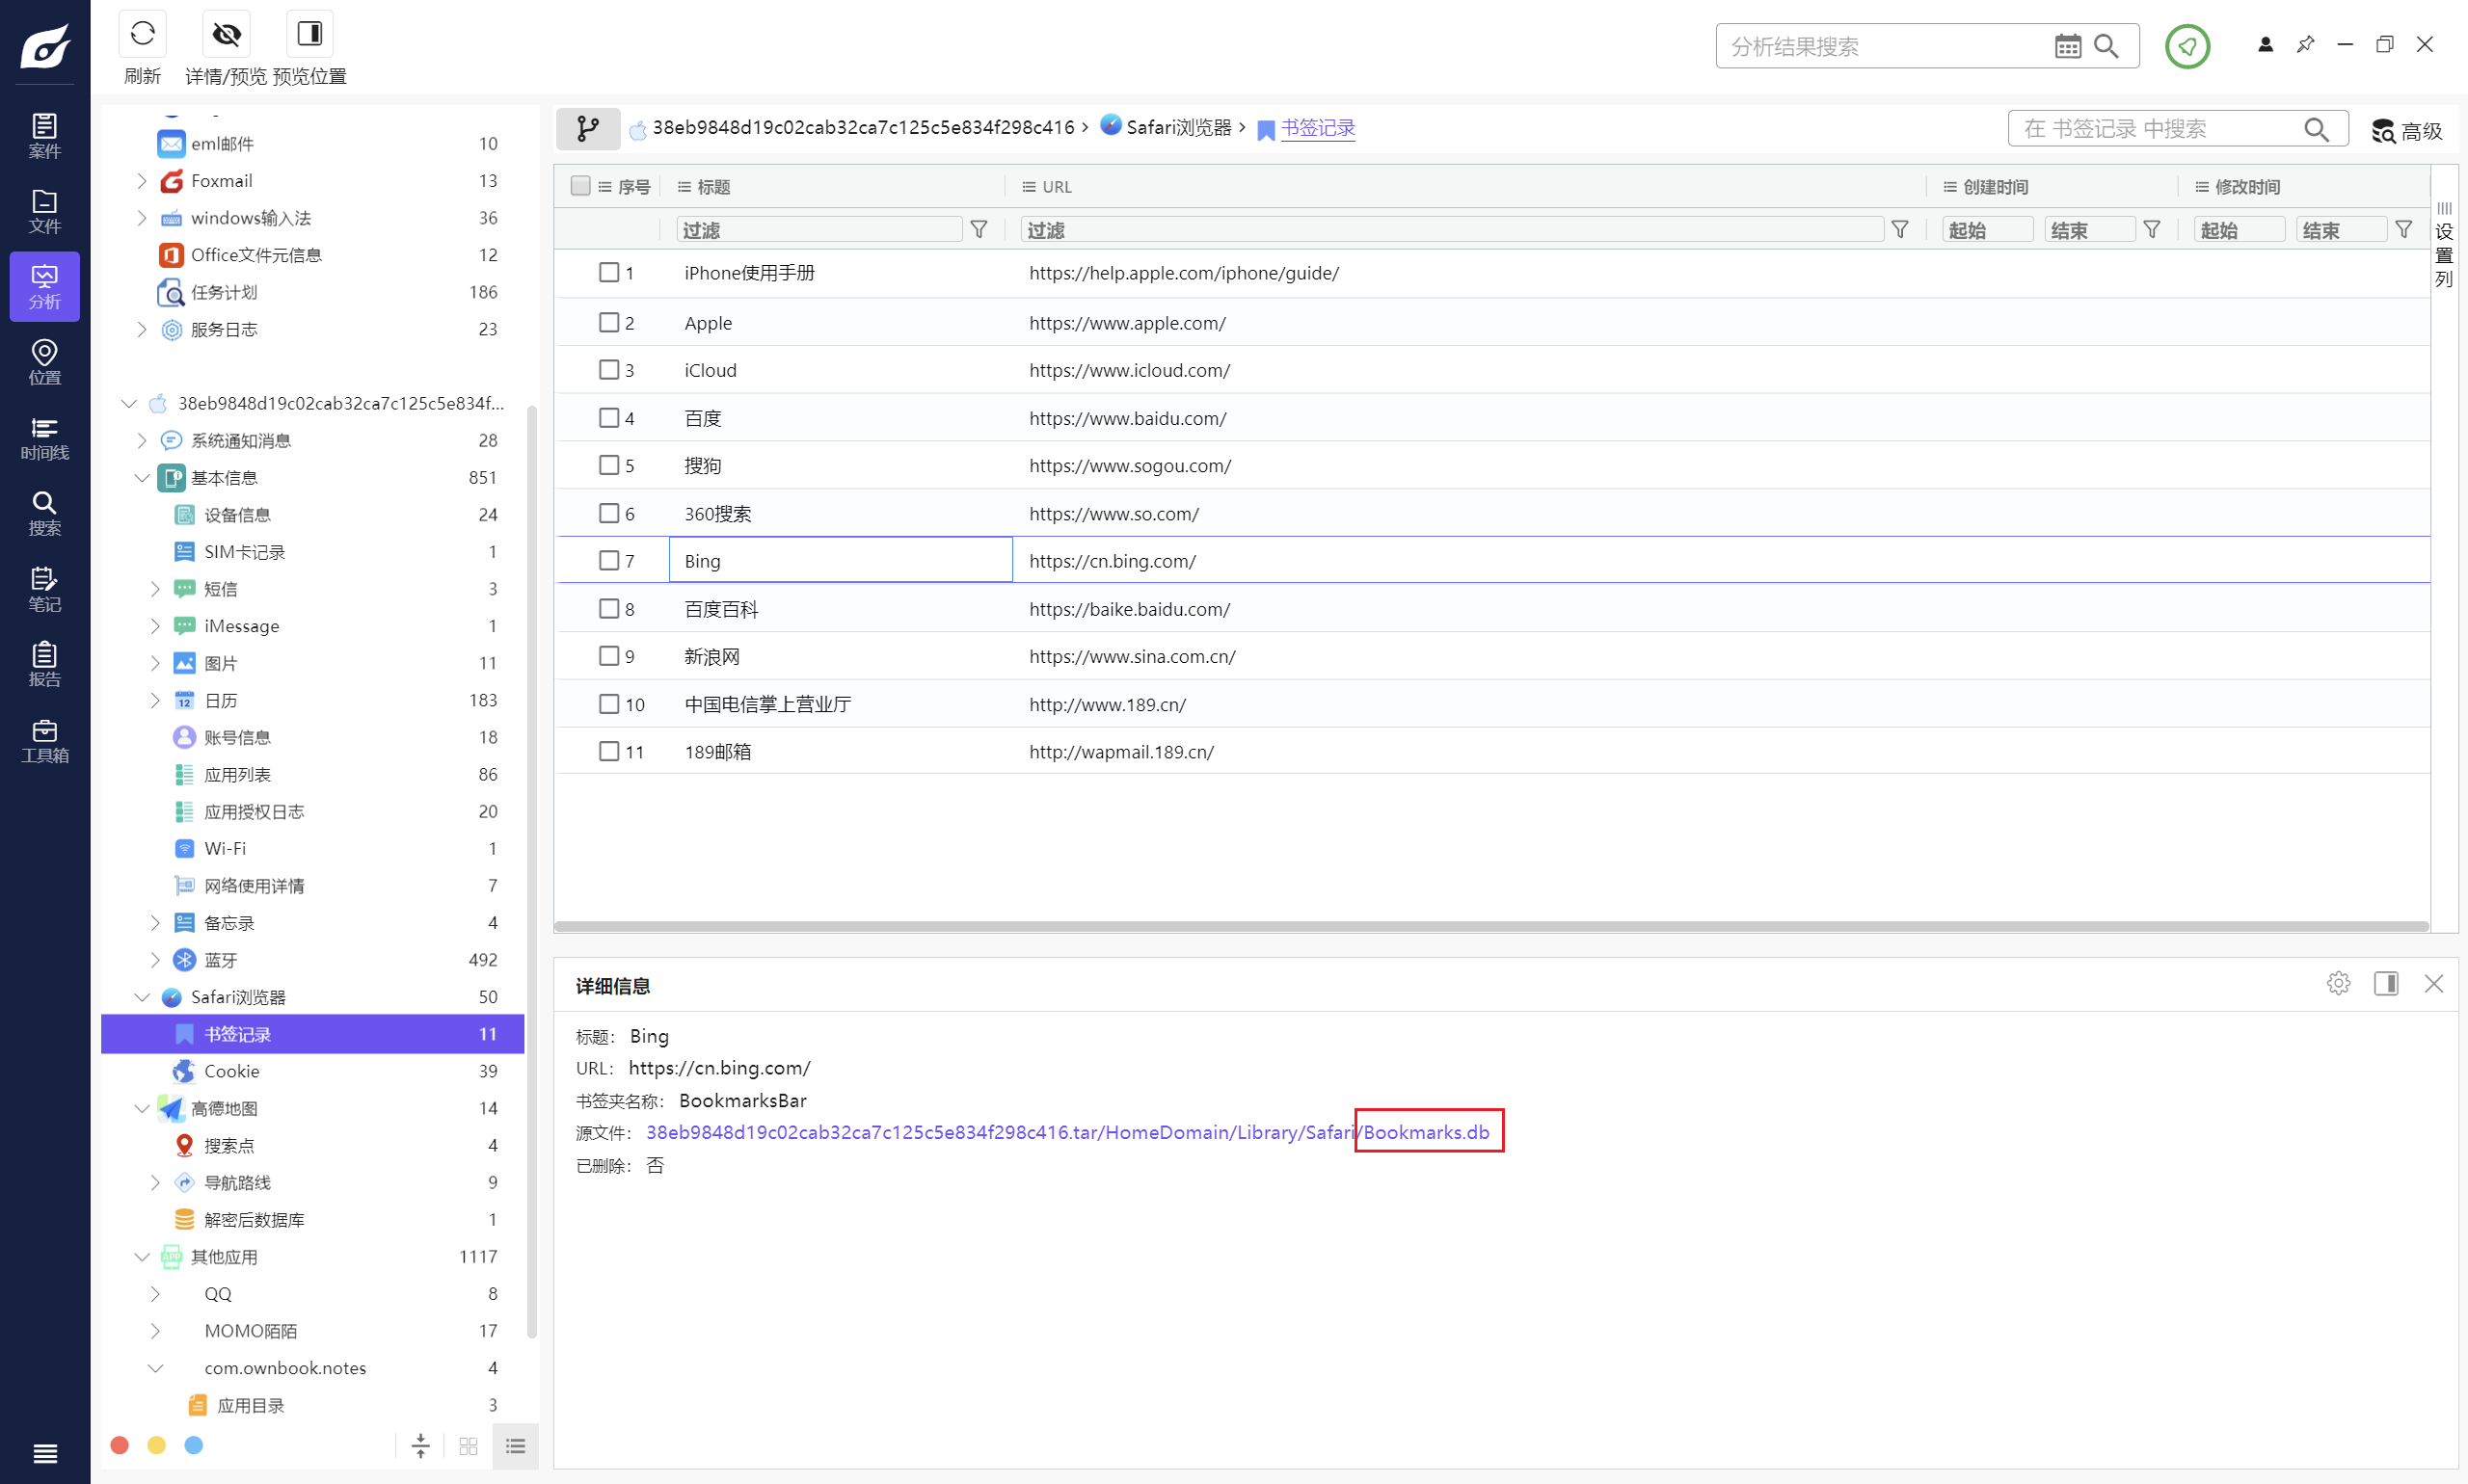Click the magnifier in 分析结果搜索 box
The height and width of the screenshot is (1484, 2468).
click(2106, 46)
